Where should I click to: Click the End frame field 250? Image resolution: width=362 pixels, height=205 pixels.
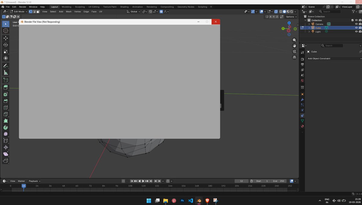coord(278,181)
